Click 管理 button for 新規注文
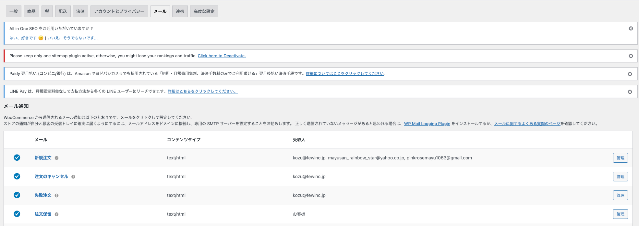Screen dimensions: 639x226 pyautogui.click(x=620, y=158)
